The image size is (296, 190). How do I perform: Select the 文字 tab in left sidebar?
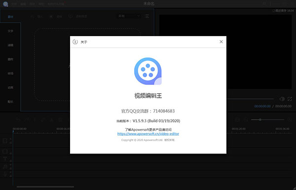pos(10,31)
